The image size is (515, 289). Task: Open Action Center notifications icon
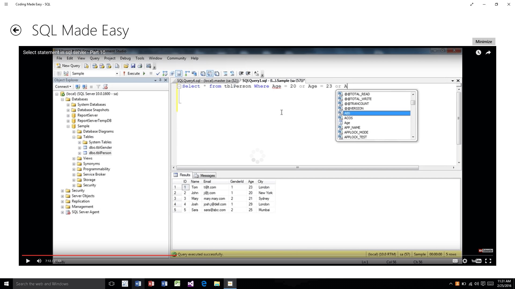tap(483, 284)
